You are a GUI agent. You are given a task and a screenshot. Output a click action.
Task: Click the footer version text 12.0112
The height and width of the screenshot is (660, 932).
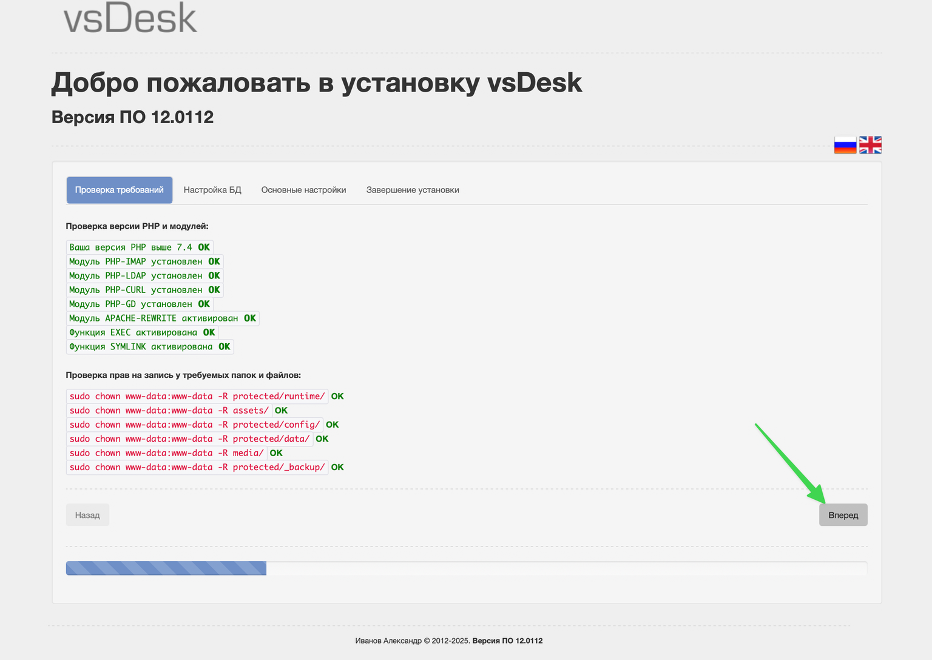(507, 641)
